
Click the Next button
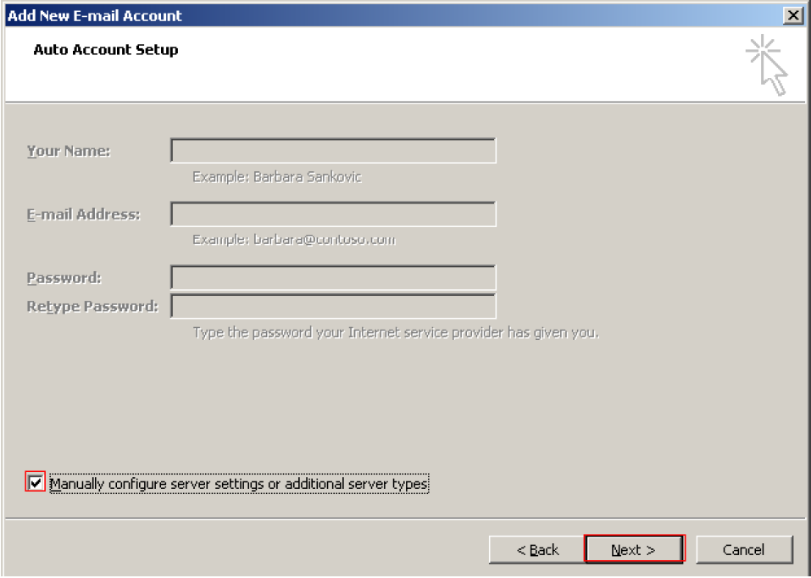click(x=632, y=549)
